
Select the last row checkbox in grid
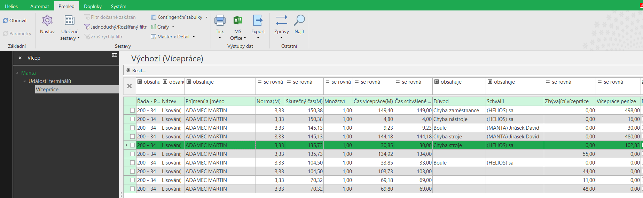point(132,189)
